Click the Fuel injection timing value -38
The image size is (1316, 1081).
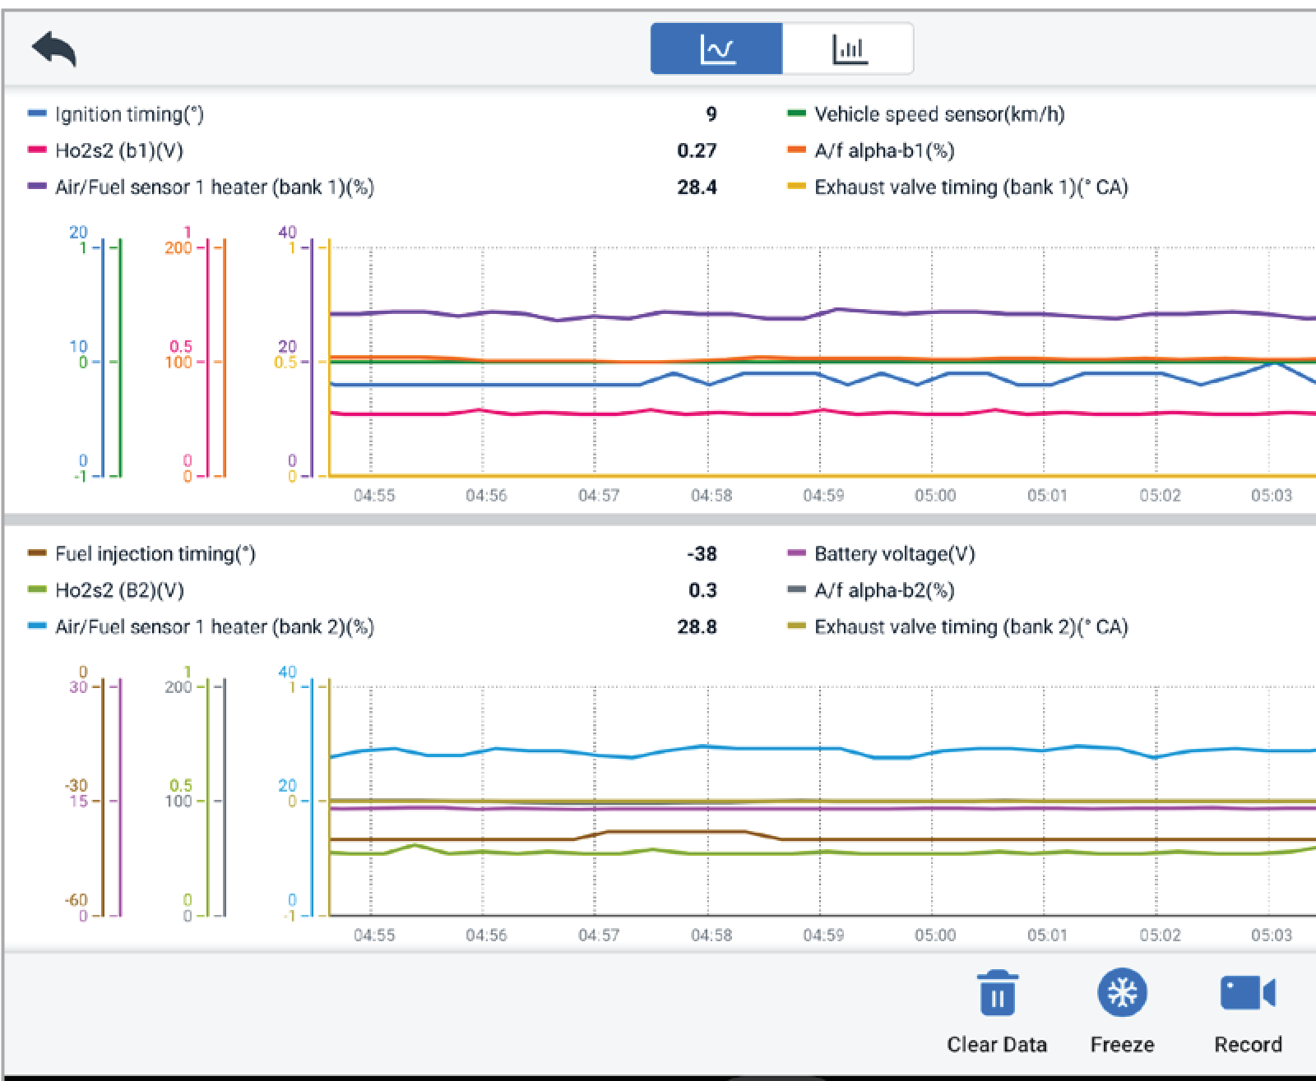point(702,554)
